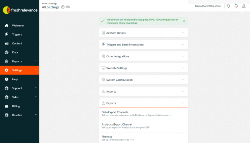Expand the Content sidebar submenu arrow
Image resolution: width=250 pixels, height=143 pixels.
[x=36, y=43]
